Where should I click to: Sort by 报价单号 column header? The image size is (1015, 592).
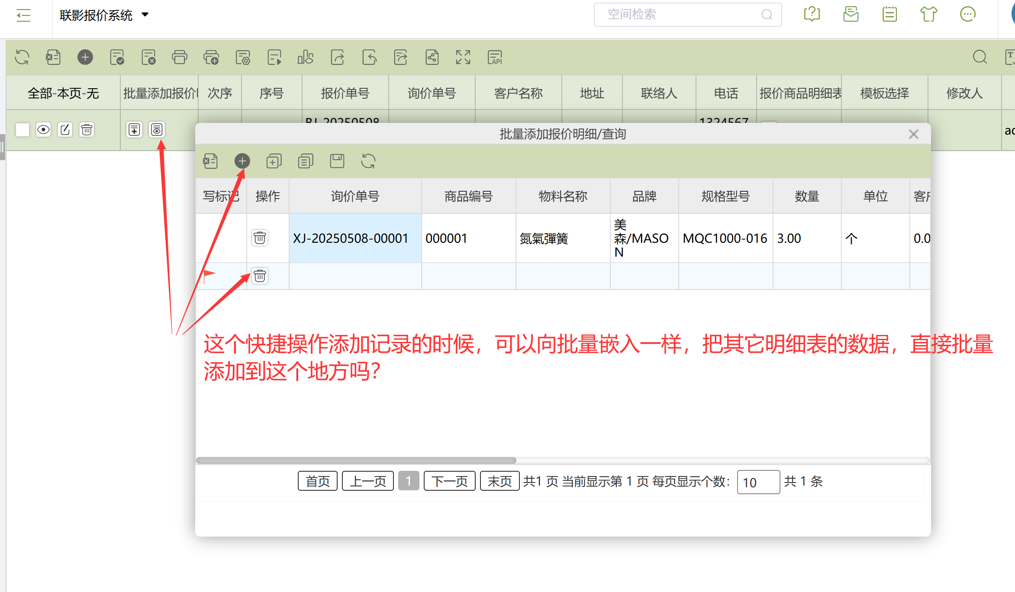[345, 93]
